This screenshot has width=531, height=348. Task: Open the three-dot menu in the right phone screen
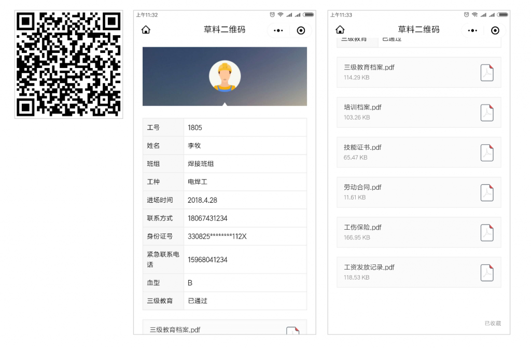click(x=472, y=31)
